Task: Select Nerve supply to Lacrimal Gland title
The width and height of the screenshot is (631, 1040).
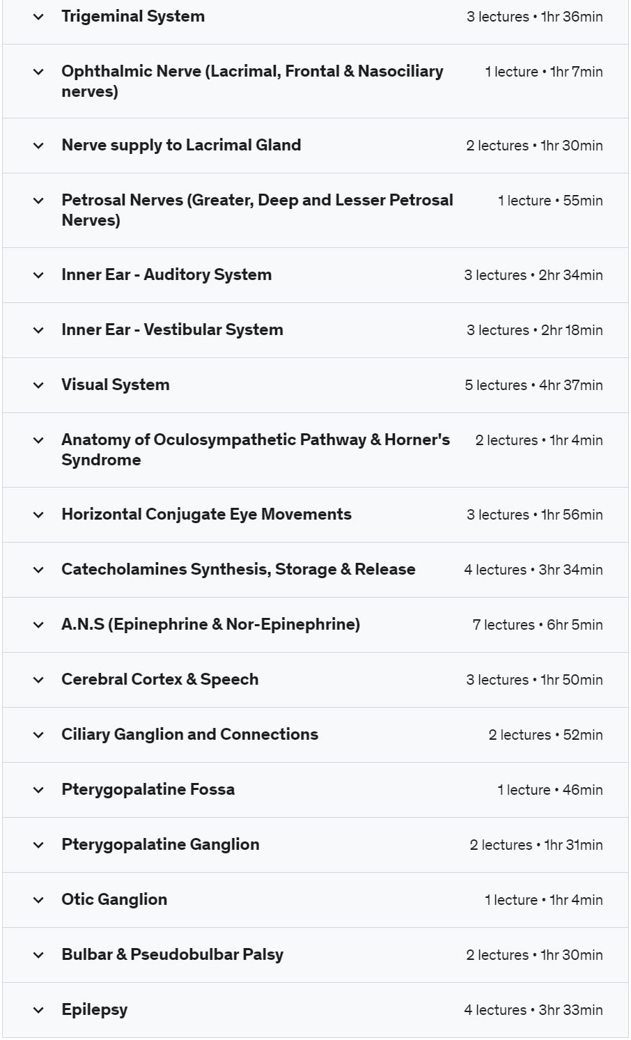Action: (181, 146)
